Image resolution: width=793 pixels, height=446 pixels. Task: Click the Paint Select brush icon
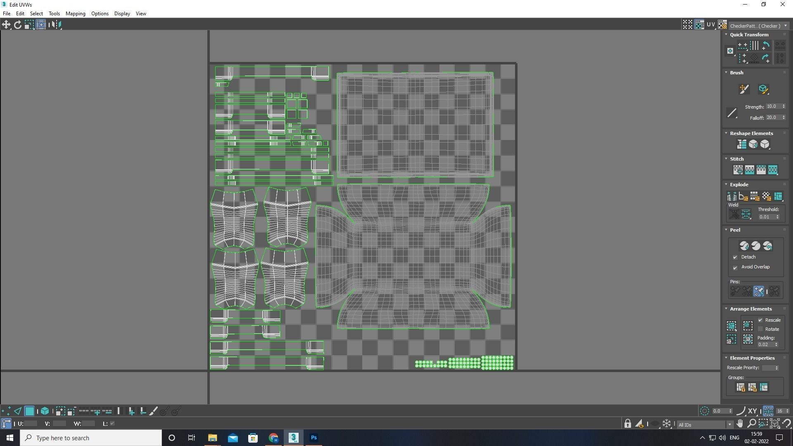pyautogui.click(x=153, y=411)
